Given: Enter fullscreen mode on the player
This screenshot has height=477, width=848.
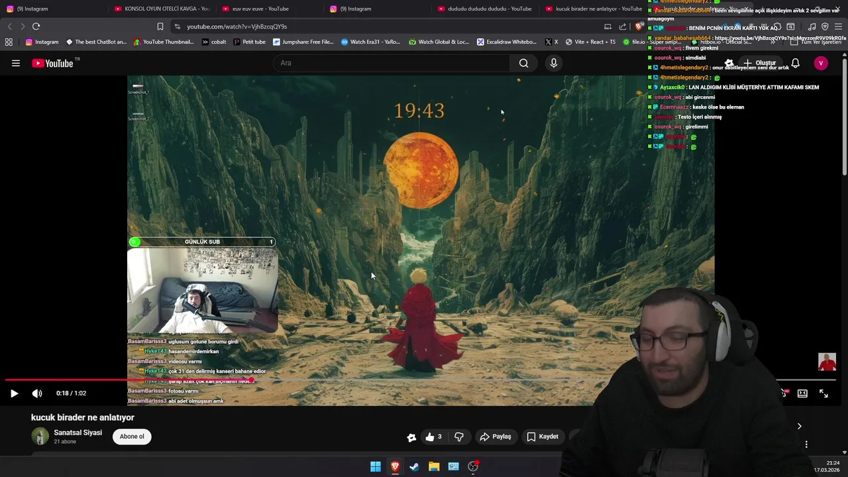Looking at the screenshot, I should [x=823, y=394].
